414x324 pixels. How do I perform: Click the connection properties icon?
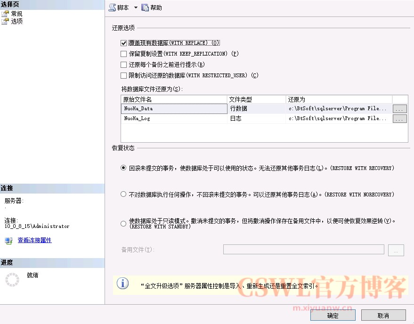pyautogui.click(x=8, y=241)
